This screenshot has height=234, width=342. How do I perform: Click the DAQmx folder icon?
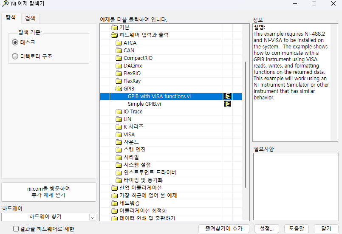tap(119, 66)
